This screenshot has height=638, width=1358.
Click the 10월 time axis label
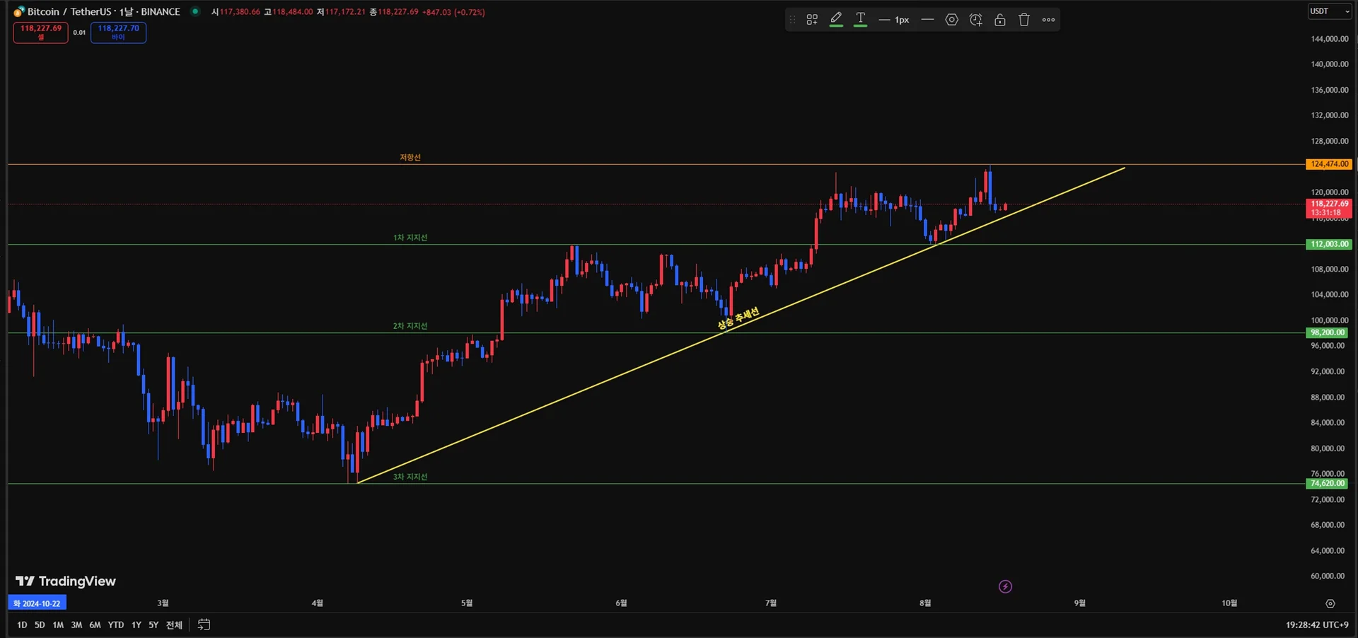[1229, 603]
